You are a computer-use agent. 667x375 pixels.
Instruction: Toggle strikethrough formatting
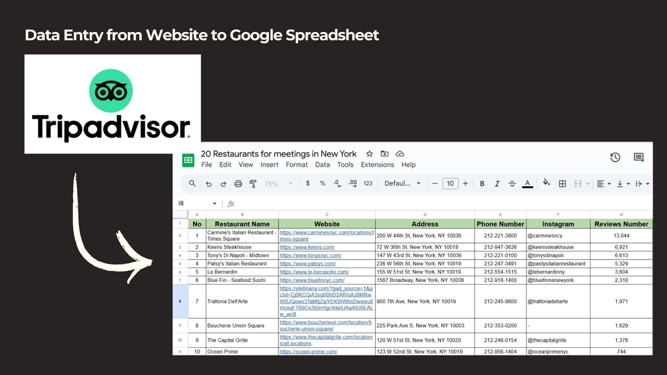[512, 183]
